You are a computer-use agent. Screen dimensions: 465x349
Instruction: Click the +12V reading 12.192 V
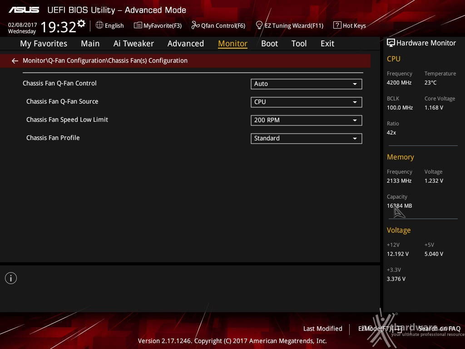point(398,254)
